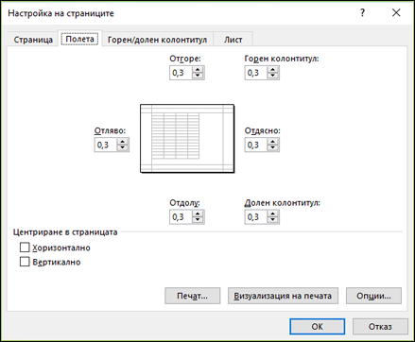Screen dimensions: 415x342
Task: Decrease the Отляво margin value
Action: tap(123, 148)
